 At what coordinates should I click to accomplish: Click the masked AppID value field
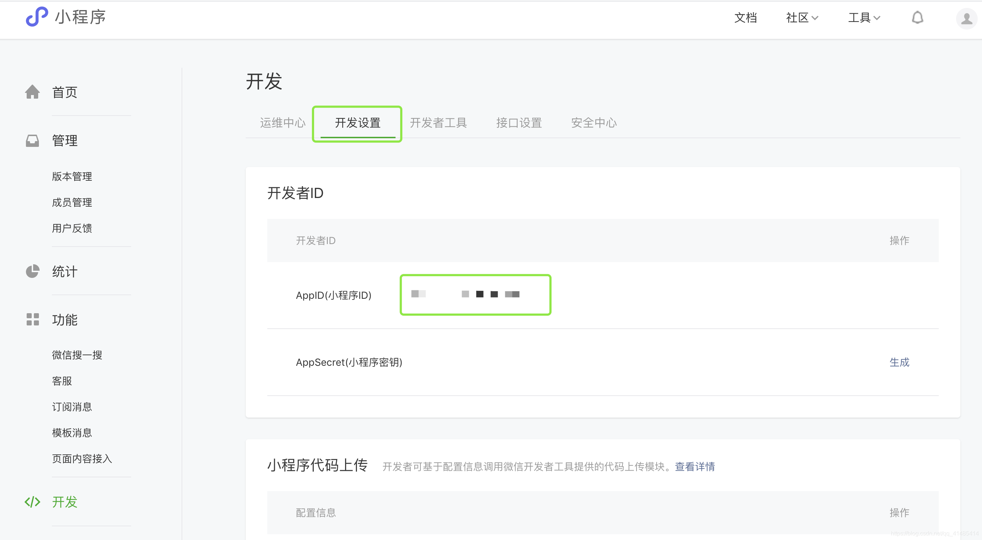tap(475, 294)
